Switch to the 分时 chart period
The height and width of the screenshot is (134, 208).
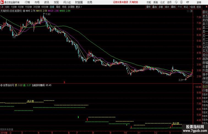7,7
